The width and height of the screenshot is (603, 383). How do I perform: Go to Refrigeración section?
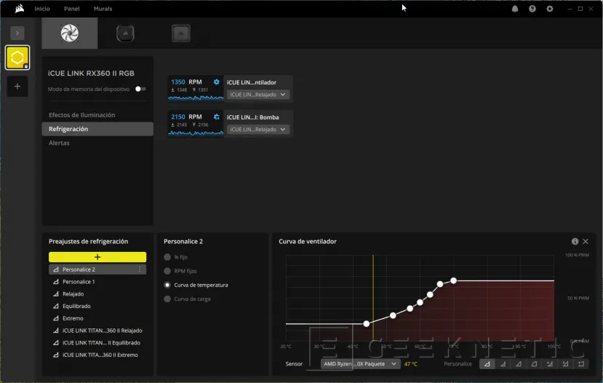pyautogui.click(x=97, y=129)
